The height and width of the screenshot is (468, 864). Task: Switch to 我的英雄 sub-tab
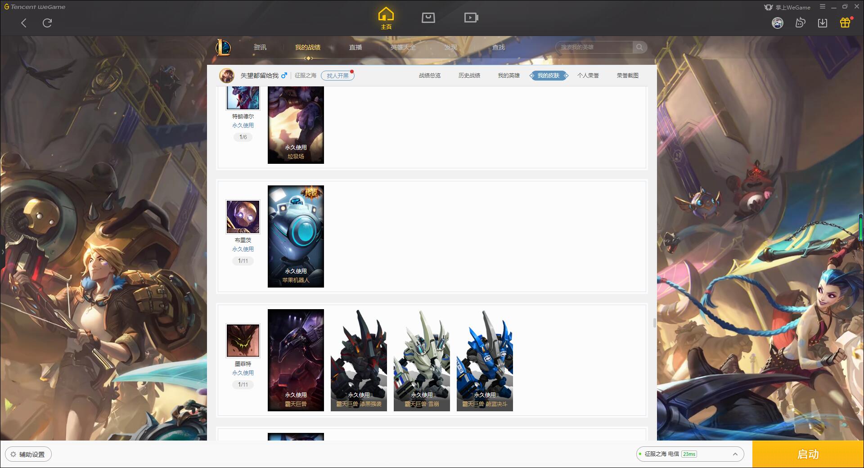tap(509, 76)
